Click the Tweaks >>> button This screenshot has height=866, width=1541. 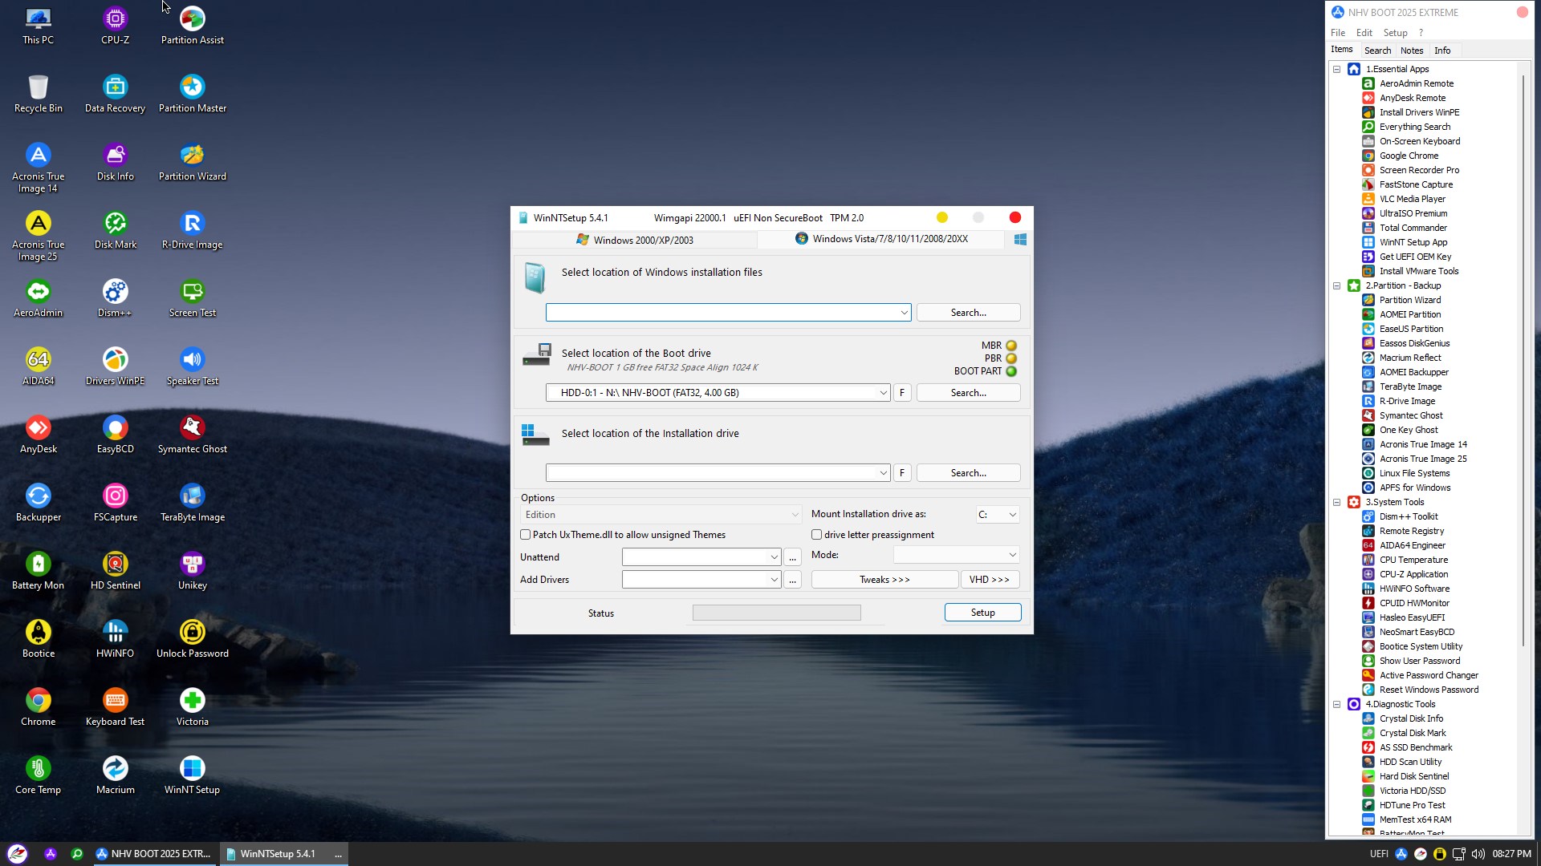tap(884, 580)
